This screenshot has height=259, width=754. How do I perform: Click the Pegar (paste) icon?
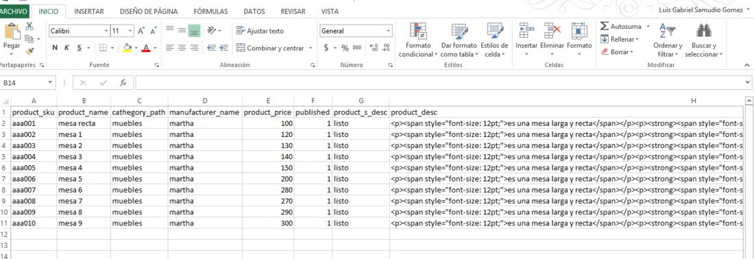pyautogui.click(x=12, y=32)
